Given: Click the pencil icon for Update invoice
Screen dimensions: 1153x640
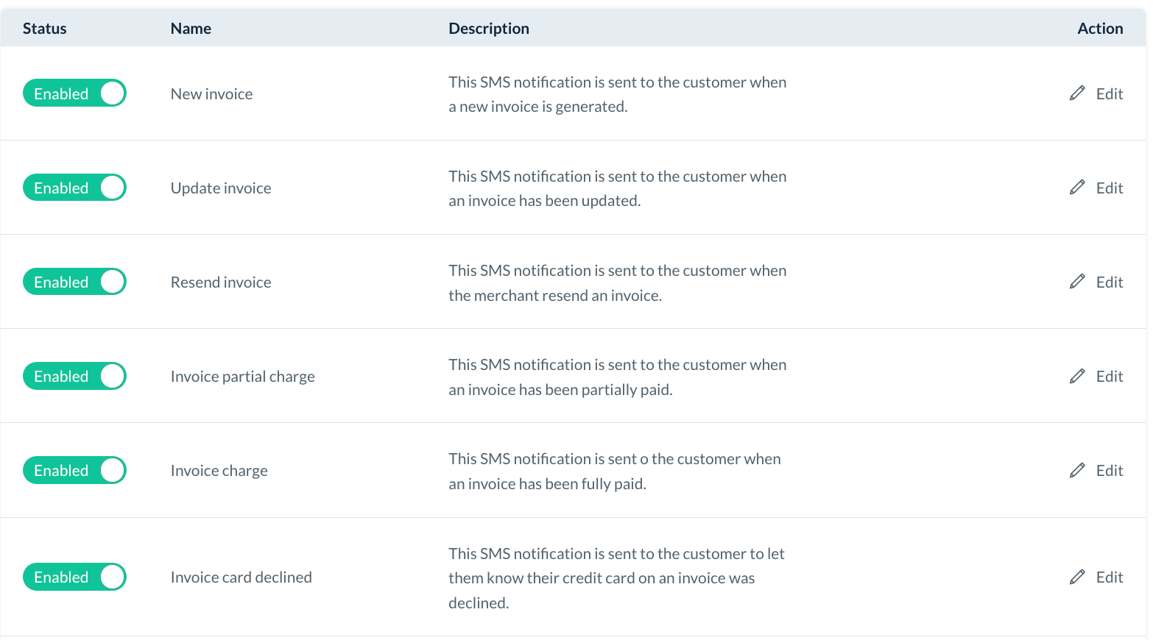Looking at the screenshot, I should pyautogui.click(x=1077, y=188).
